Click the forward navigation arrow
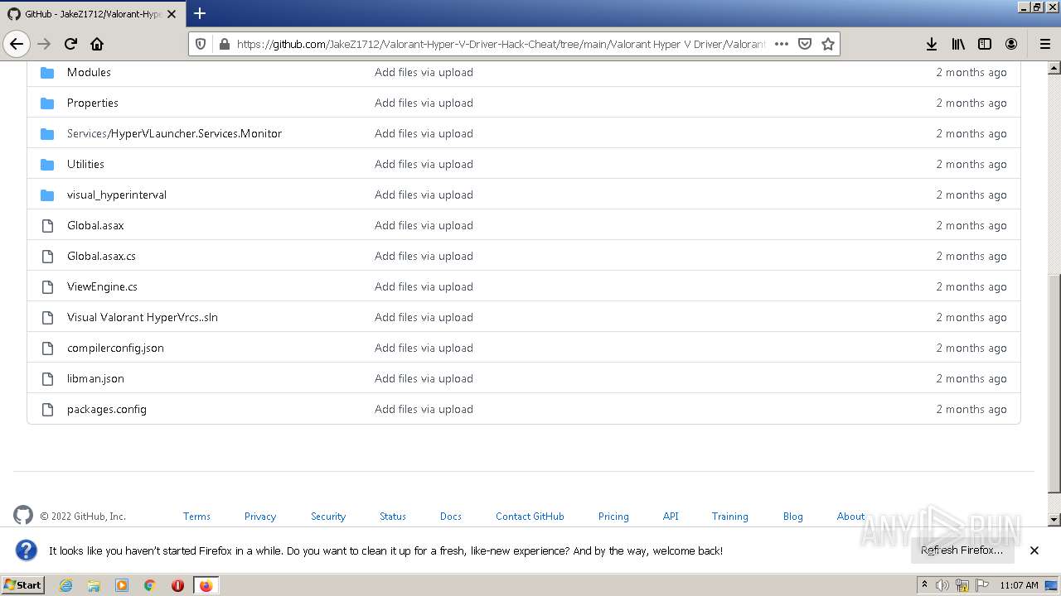Image resolution: width=1061 pixels, height=596 pixels. [x=44, y=44]
